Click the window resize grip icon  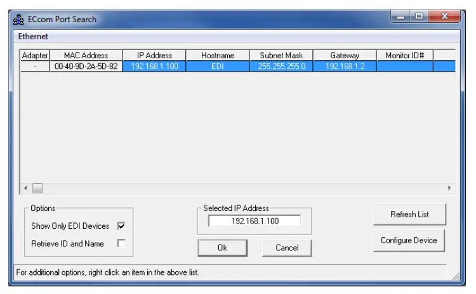pos(456,276)
